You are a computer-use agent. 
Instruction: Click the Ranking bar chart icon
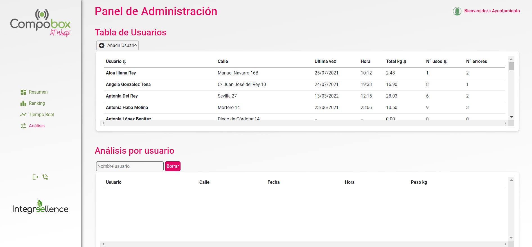(x=23, y=103)
